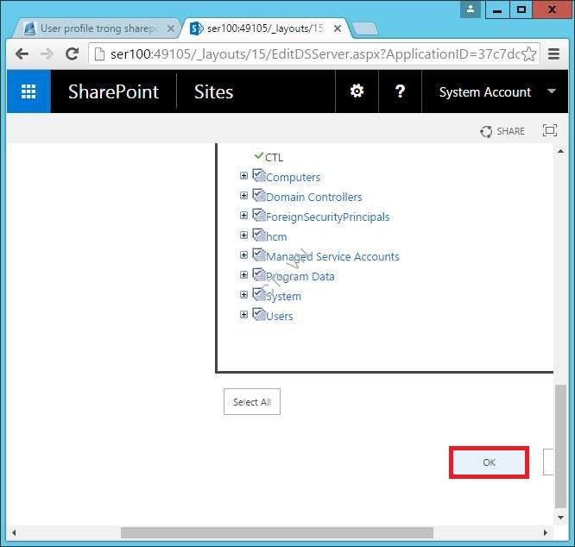Click the Settings gear icon
This screenshot has height=547, width=575.
357,91
